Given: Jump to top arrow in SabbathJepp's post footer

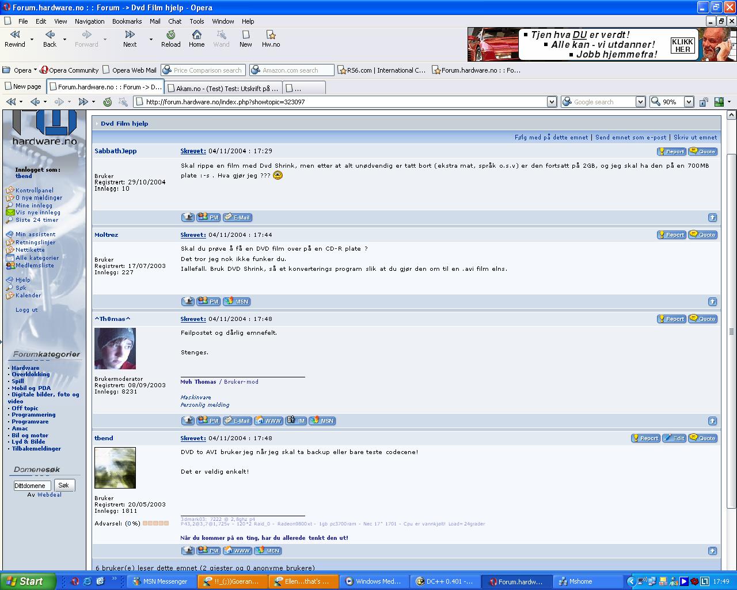Looking at the screenshot, I should [712, 218].
